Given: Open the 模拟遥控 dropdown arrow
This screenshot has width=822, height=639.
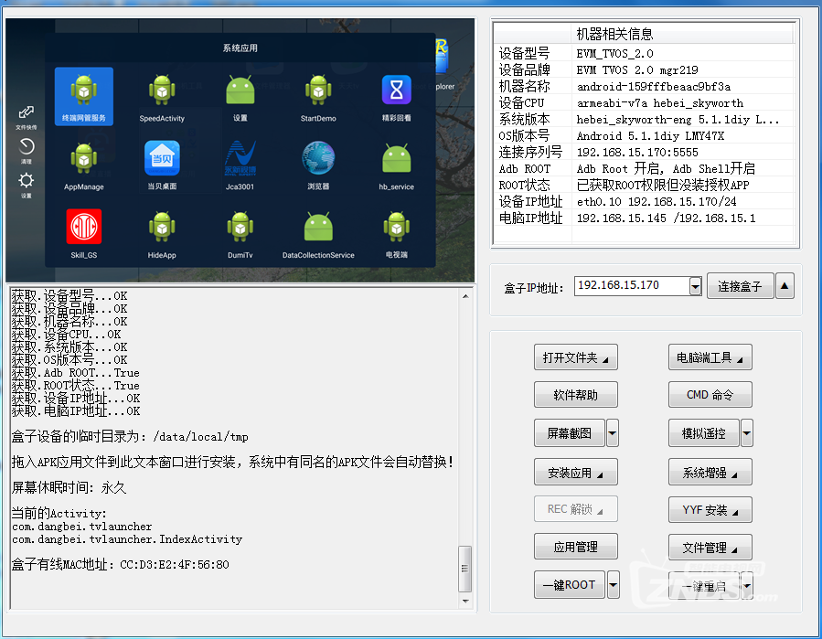Looking at the screenshot, I should [746, 433].
